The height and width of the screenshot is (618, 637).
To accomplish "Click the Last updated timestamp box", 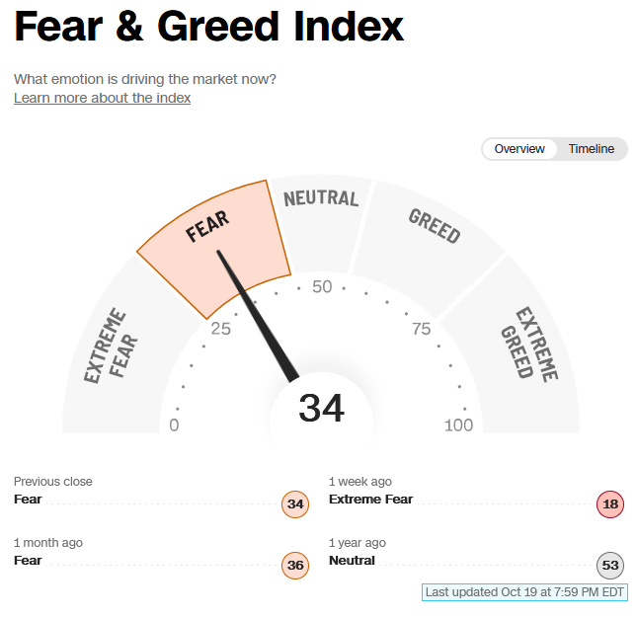I will (524, 592).
